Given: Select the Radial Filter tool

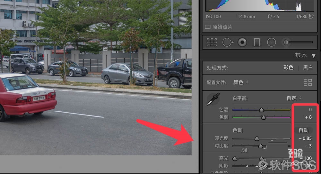Looking at the screenshot, I should pos(272,43).
